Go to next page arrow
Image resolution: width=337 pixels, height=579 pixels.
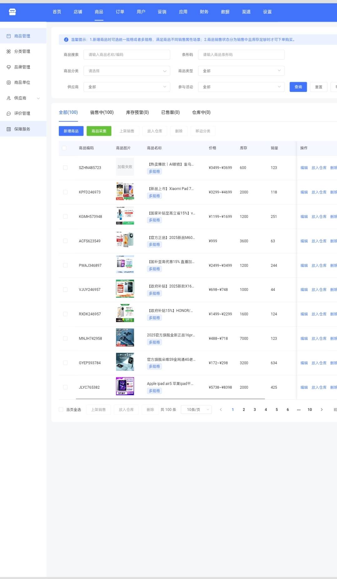click(x=322, y=410)
